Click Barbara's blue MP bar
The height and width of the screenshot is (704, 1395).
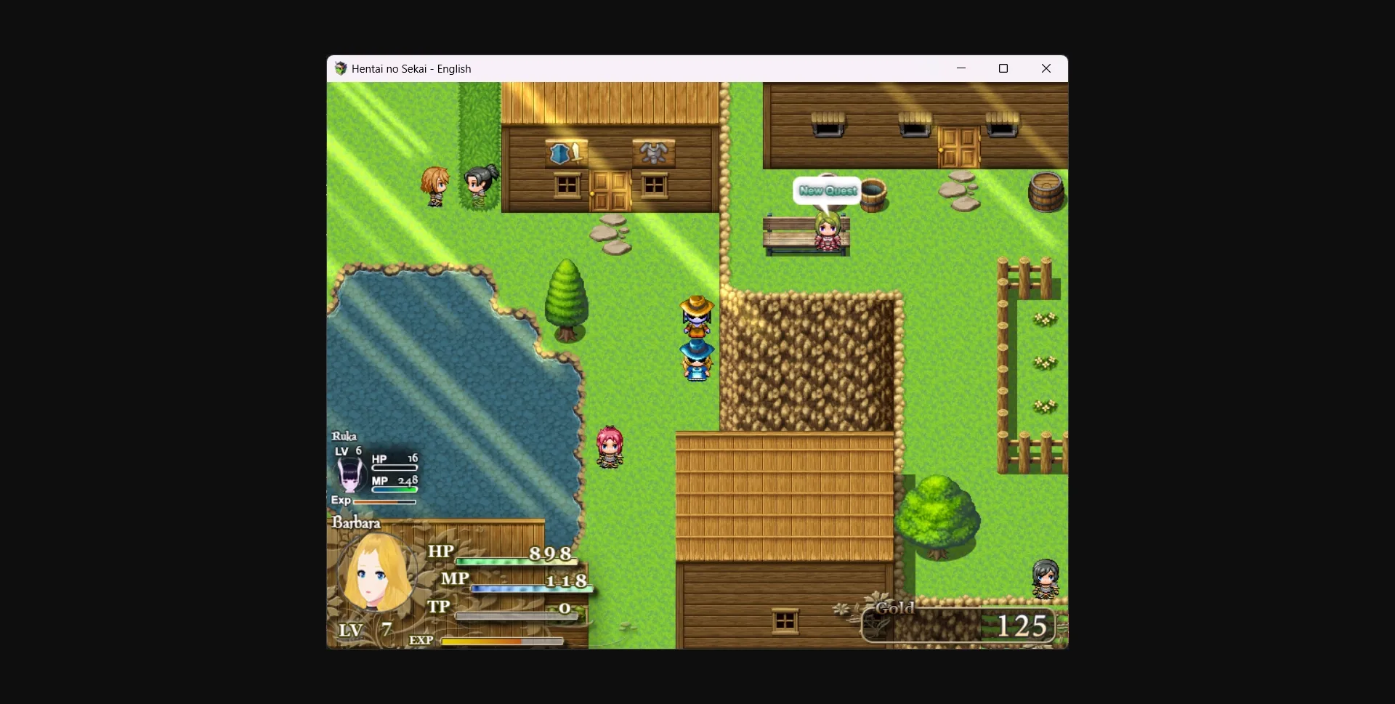tap(529, 588)
